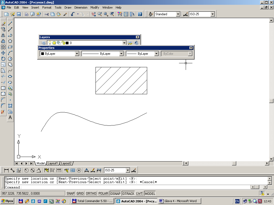The width and height of the screenshot is (274, 205).
Task: Open the Dimension menu
Action: 81,7
